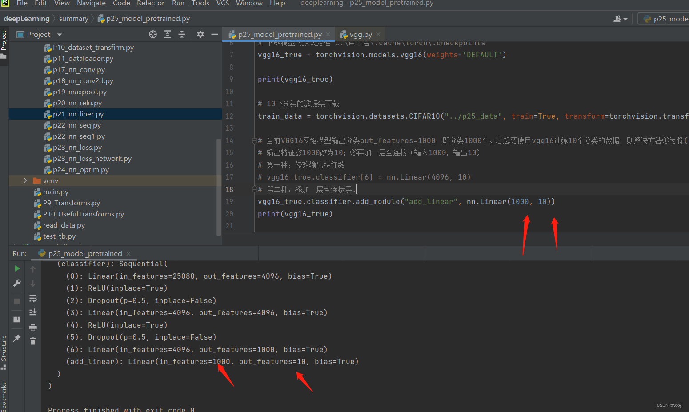689x412 pixels.
Task: Click the p25_model_pretrained.py breadcrumb
Action: (144, 19)
